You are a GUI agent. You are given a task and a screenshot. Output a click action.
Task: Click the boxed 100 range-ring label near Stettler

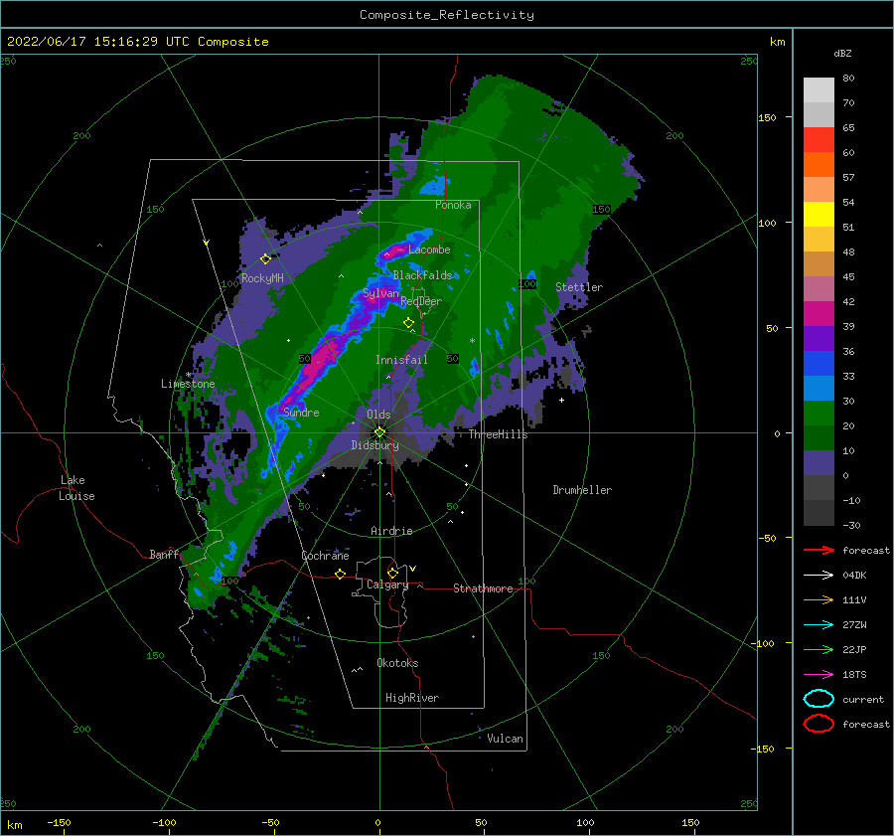[x=527, y=283]
